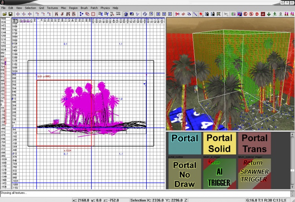Flip the selection along the X axis
This screenshot has width=295, height=202.
coord(18,14)
